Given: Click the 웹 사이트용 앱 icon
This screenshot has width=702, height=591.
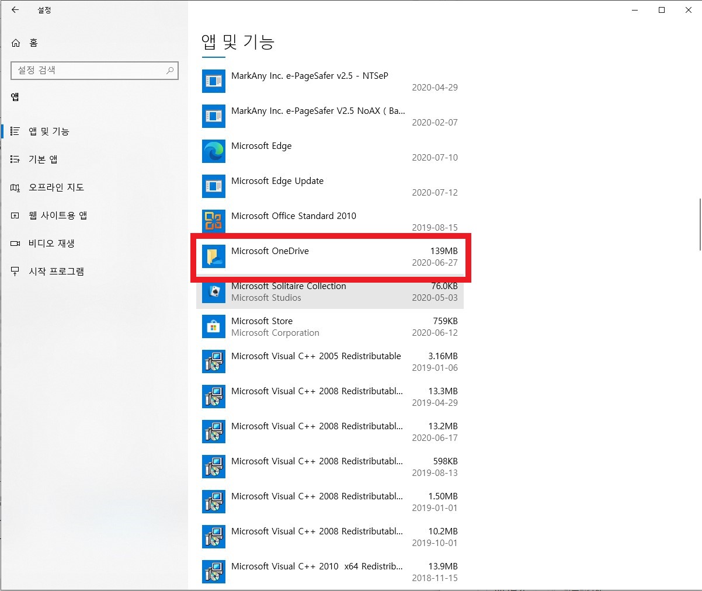Looking at the screenshot, I should tap(15, 215).
